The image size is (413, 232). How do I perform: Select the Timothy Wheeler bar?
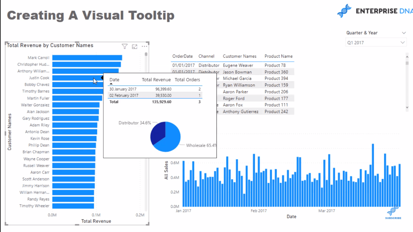(x=73, y=206)
